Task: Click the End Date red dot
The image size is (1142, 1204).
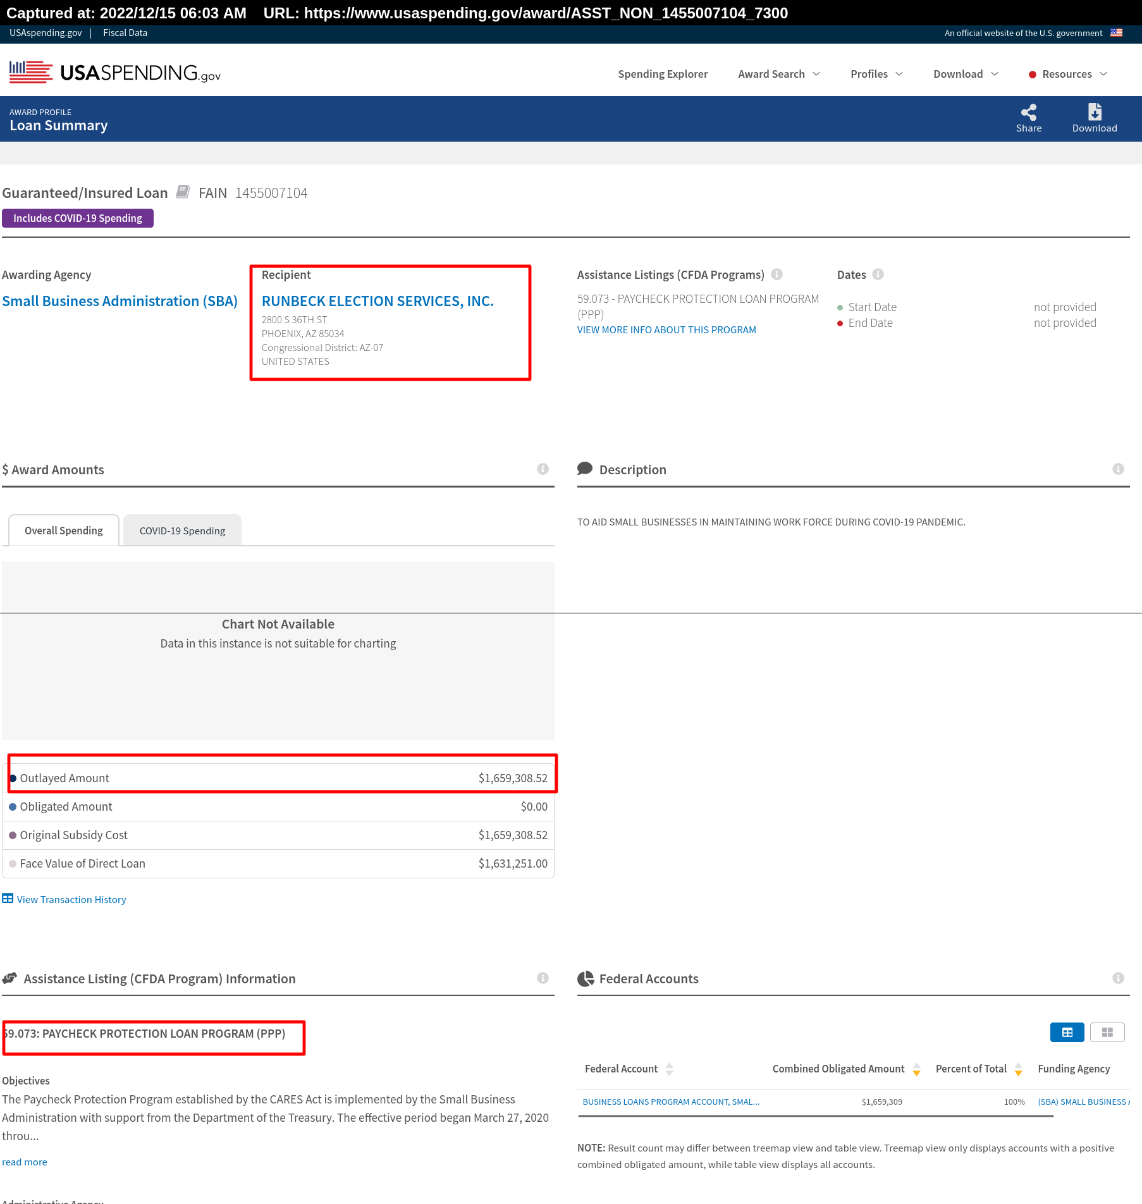Action: pyautogui.click(x=840, y=324)
